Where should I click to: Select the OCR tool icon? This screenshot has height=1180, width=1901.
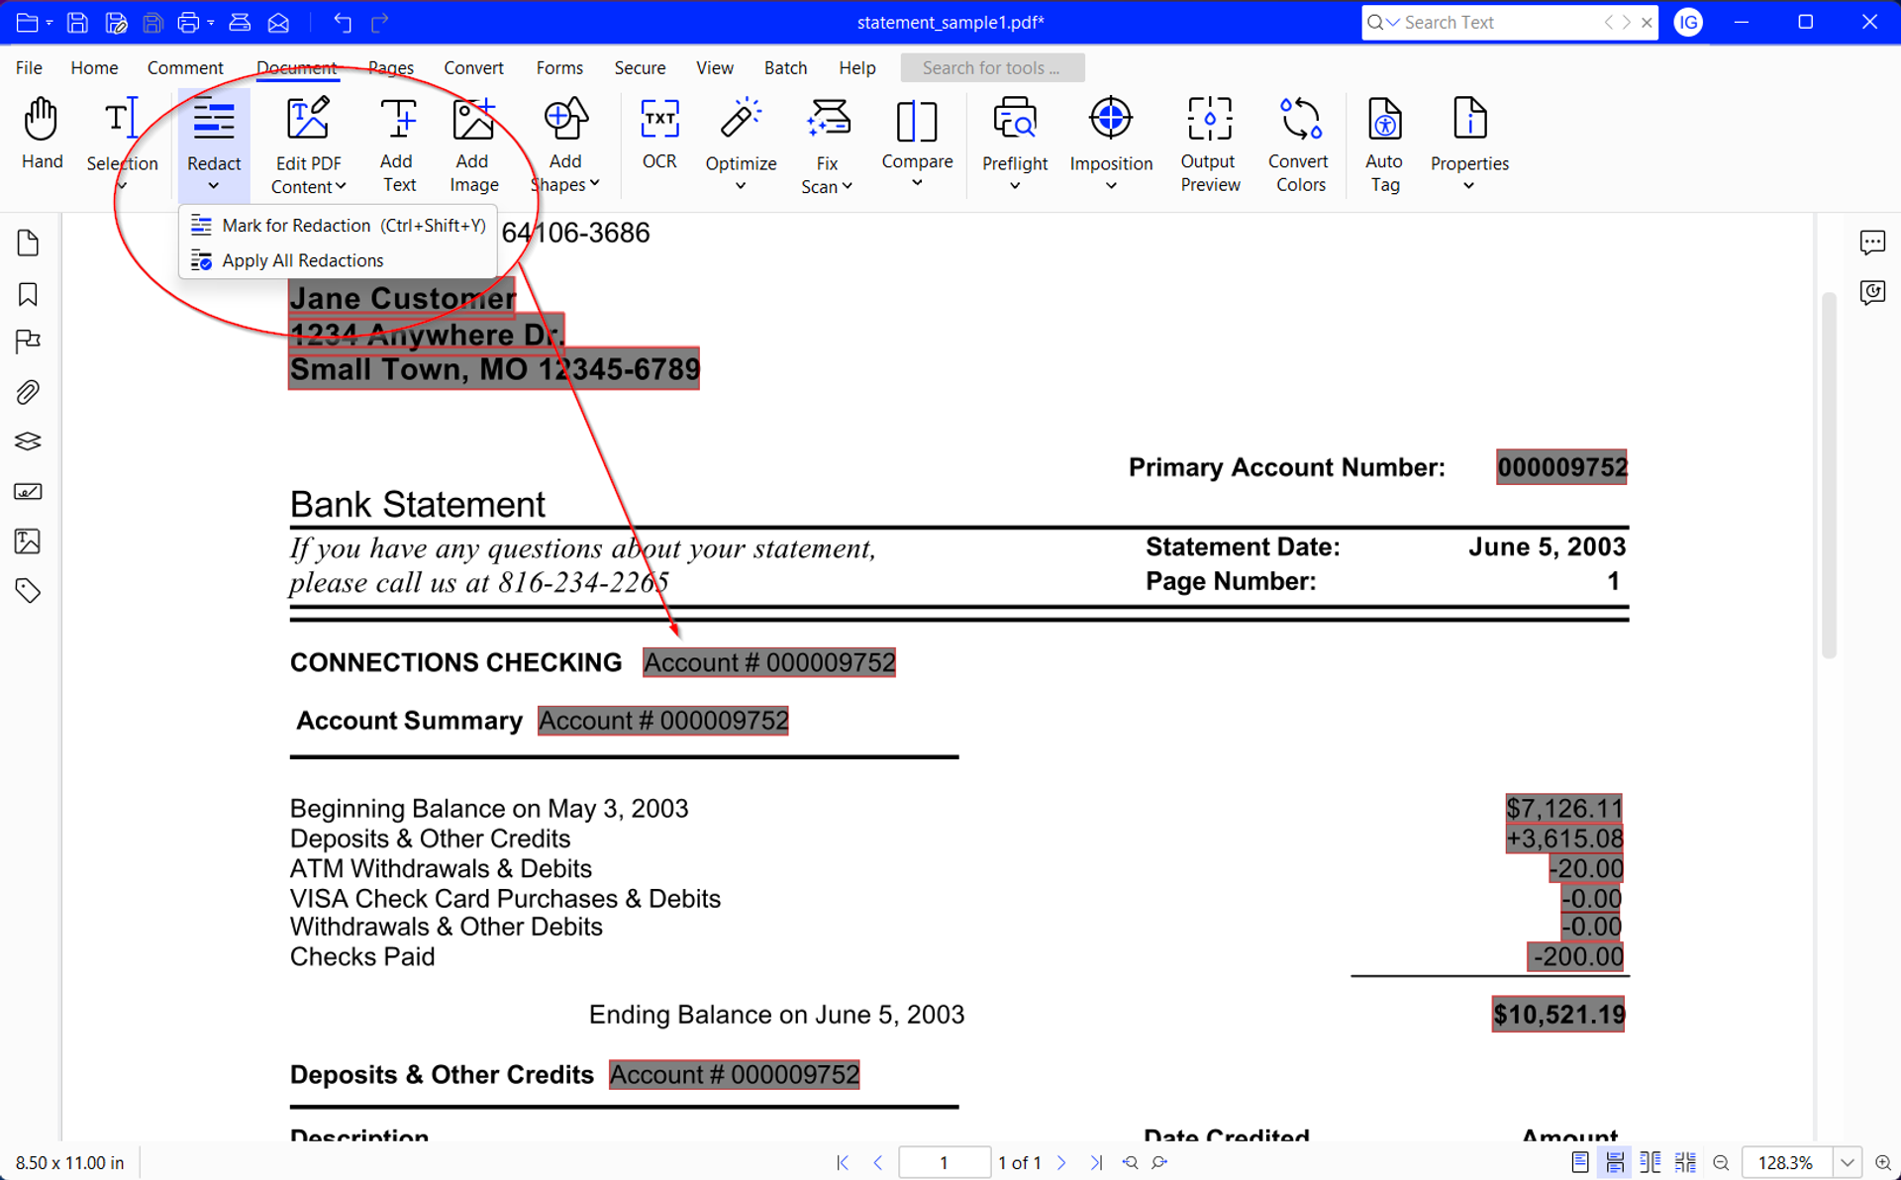658,121
